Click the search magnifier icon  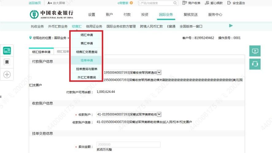pyautogui.click(x=175, y=3)
